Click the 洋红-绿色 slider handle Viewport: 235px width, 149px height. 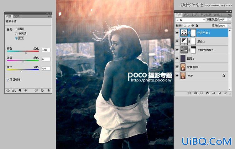click(23, 62)
